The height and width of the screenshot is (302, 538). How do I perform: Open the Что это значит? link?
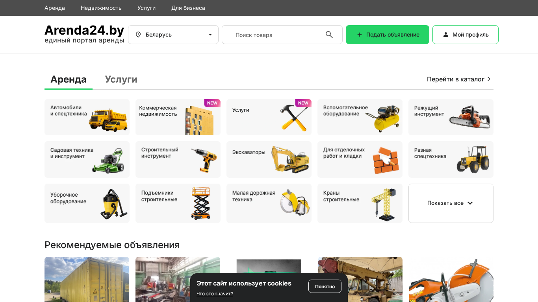(215, 294)
